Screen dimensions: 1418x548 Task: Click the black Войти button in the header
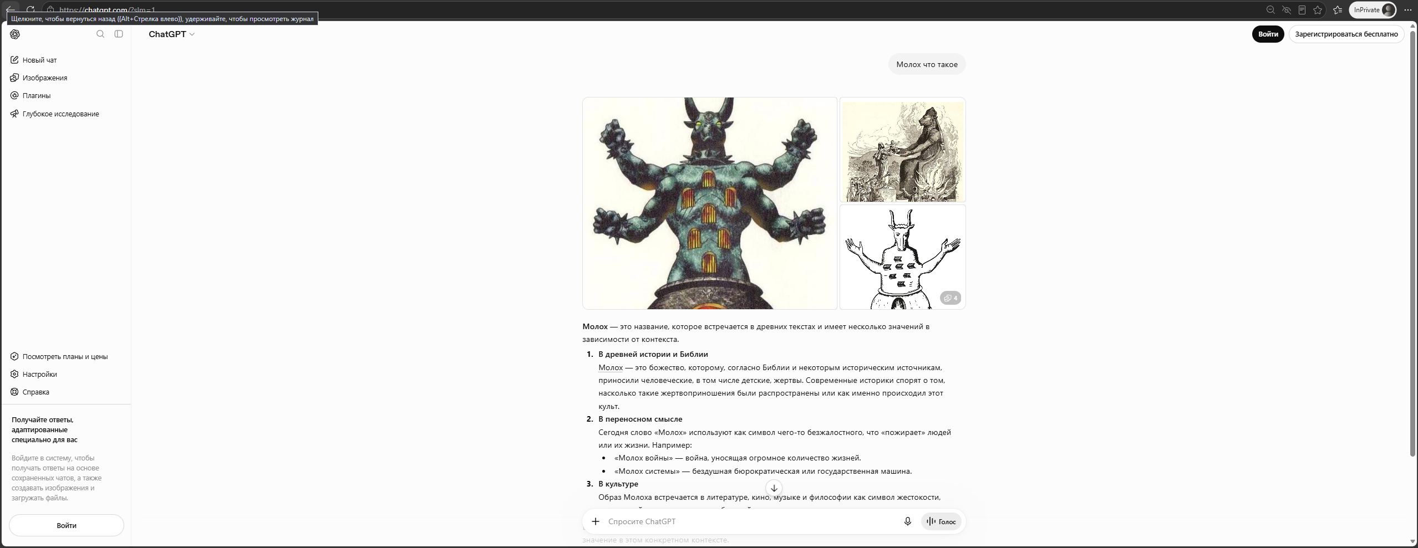tap(1268, 34)
